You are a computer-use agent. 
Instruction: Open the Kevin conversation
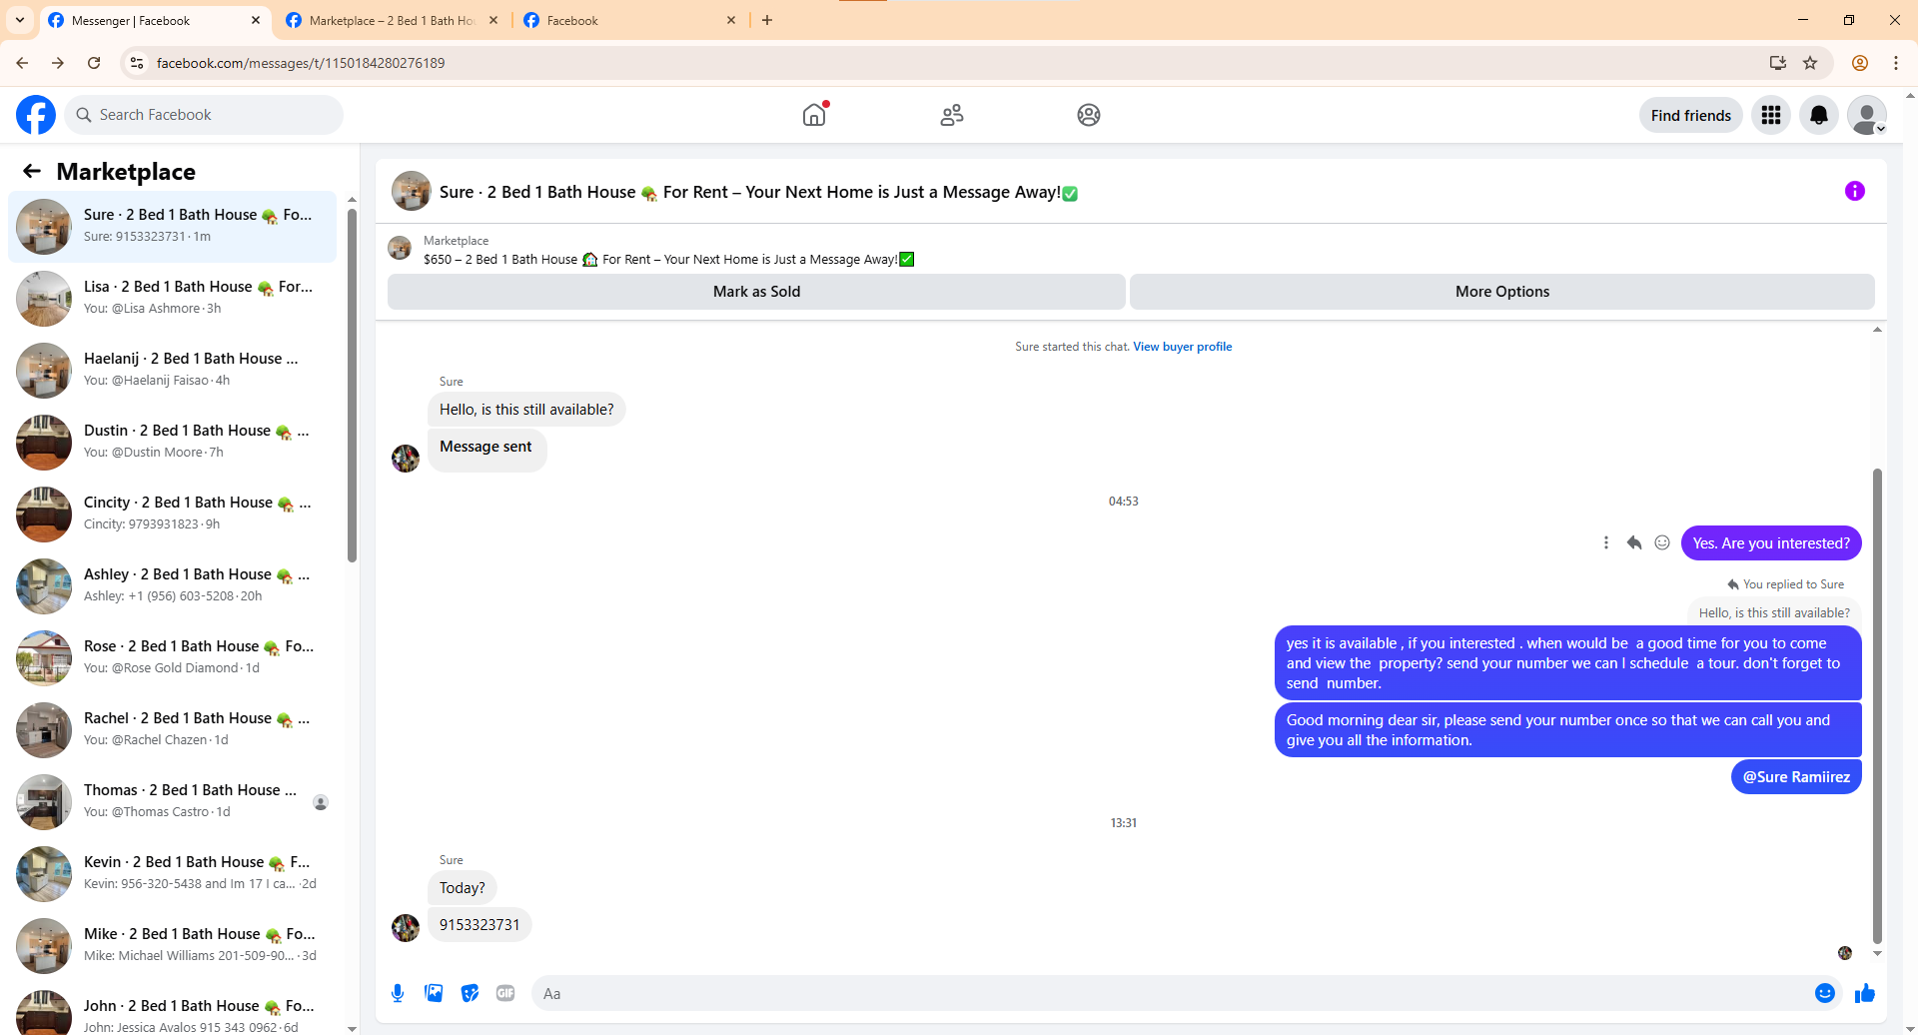tap(172, 873)
